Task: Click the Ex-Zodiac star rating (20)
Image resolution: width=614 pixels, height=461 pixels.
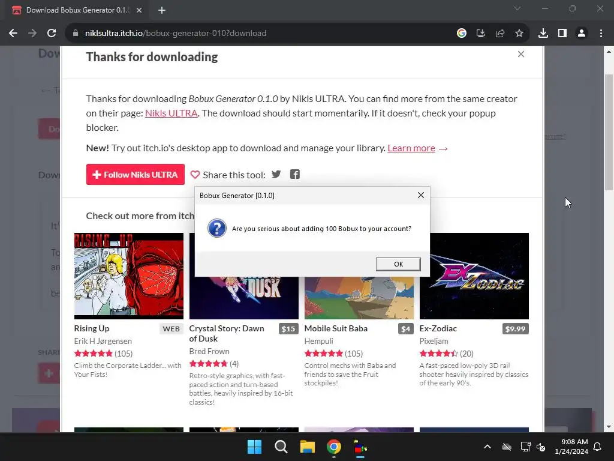Action: 446,354
